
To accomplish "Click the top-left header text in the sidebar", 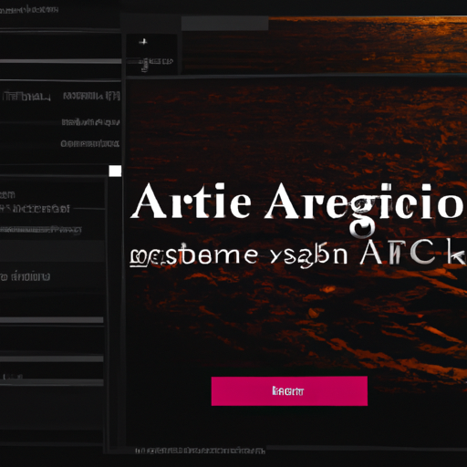I will [x=29, y=10].
